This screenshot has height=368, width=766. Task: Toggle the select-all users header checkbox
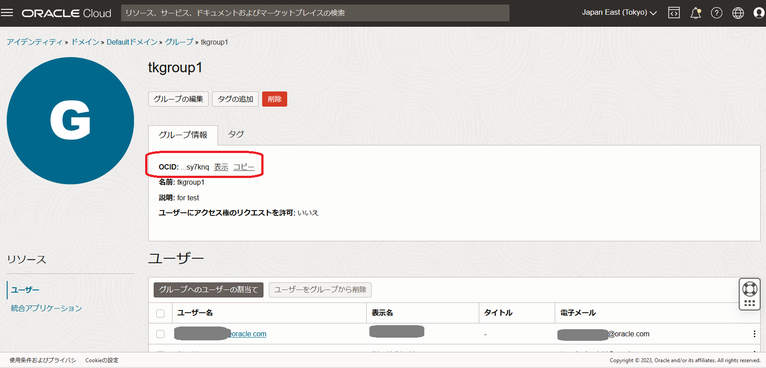tap(160, 314)
